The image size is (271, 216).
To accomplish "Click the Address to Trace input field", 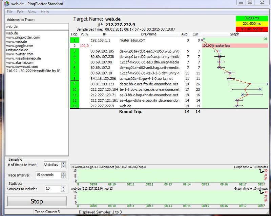I will click(37, 26).
